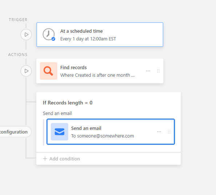The height and width of the screenshot is (195, 216).
Task: Select 'Every 1 day at 12:00am EST' schedule text
Action: (x=88, y=39)
